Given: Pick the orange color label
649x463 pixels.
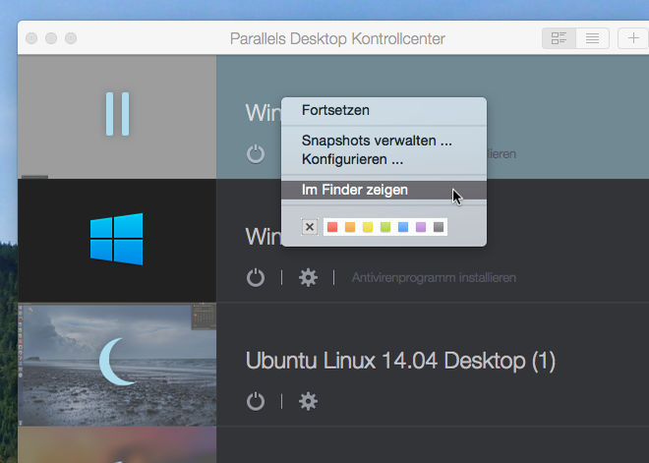Looking at the screenshot, I should [350, 227].
